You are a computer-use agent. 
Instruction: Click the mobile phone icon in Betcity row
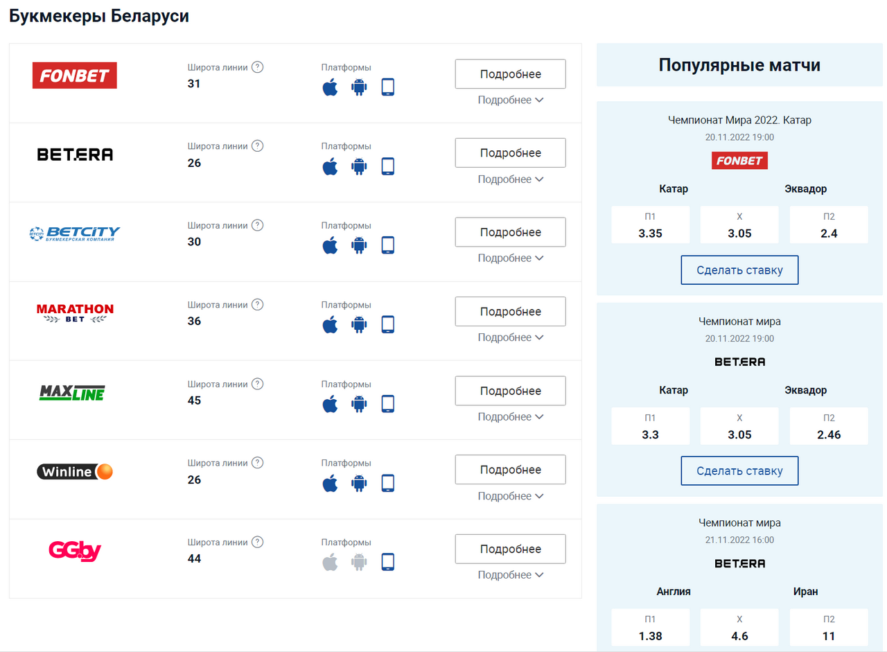tap(387, 245)
